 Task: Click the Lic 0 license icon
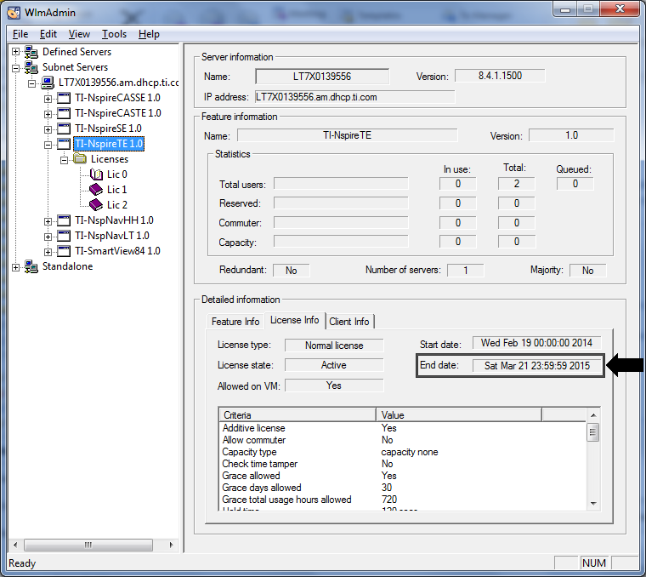point(95,174)
